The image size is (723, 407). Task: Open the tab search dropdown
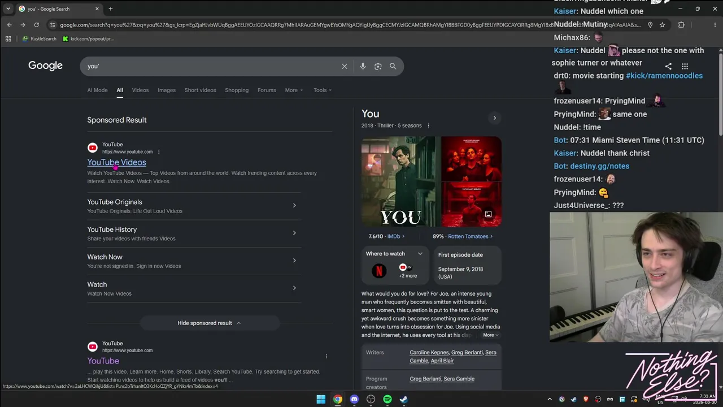[x=8, y=9]
